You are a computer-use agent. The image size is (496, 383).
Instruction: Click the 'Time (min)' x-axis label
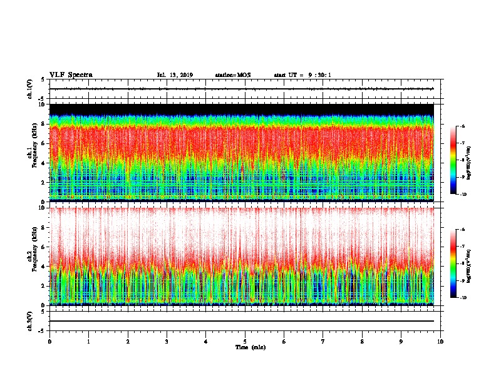pyautogui.click(x=251, y=347)
